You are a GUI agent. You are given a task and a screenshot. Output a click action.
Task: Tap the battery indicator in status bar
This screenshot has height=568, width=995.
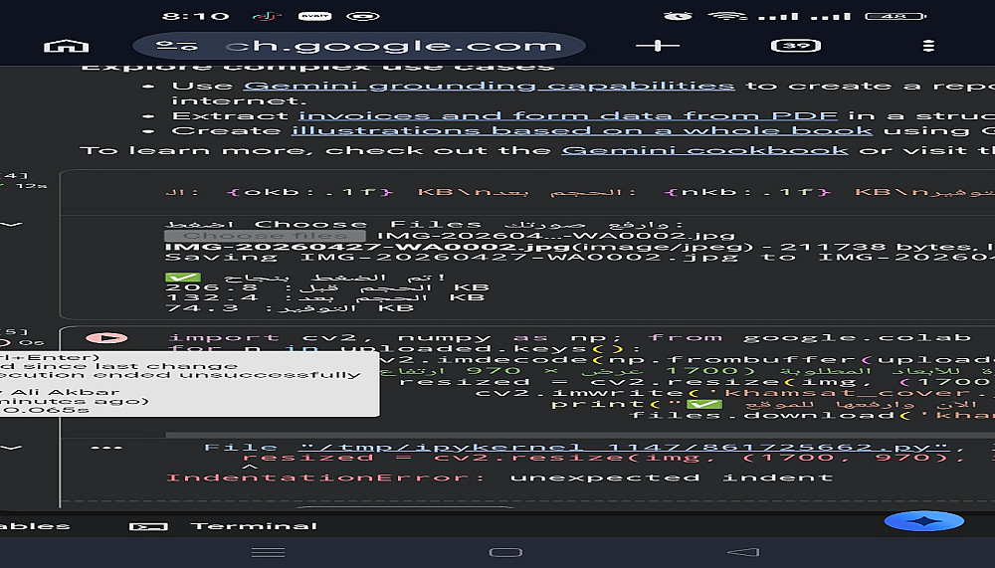(x=896, y=16)
